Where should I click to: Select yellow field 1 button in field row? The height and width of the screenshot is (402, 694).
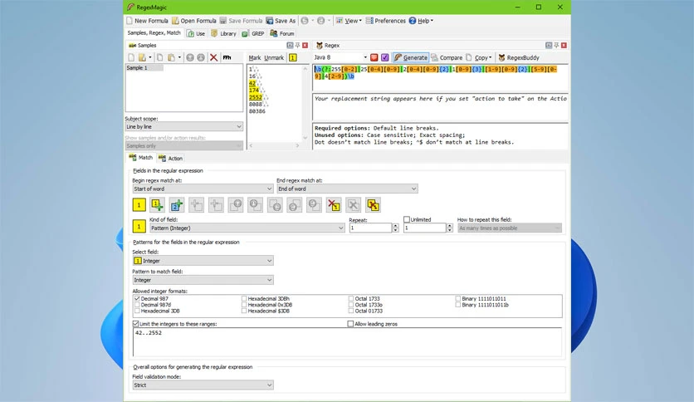point(139,205)
